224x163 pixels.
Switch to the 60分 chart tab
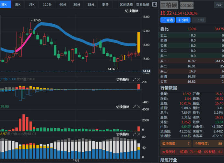tap(63, 5)
